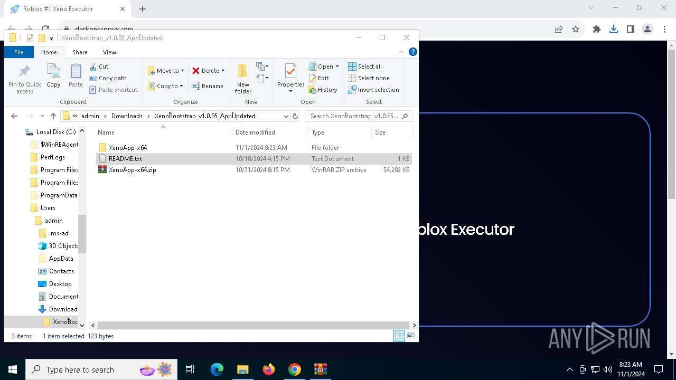Image resolution: width=676 pixels, height=380 pixels.
Task: Sort by Date modified column header
Action: [x=270, y=132]
